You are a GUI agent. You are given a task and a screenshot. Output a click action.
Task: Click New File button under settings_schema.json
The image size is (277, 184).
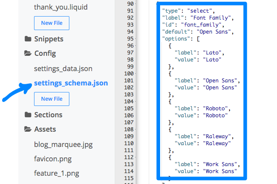(x=51, y=99)
